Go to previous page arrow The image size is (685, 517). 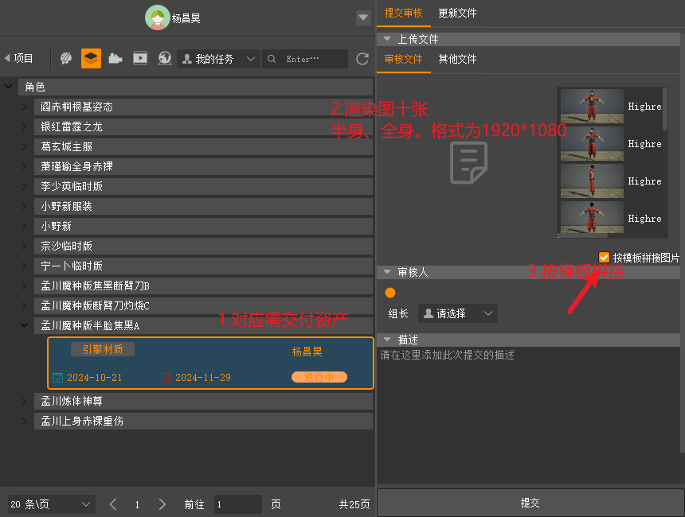click(x=113, y=504)
